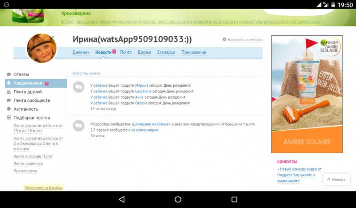The image size is (356, 208).
Task: Click the bell icon beside Уведомления
Action: coord(9,83)
